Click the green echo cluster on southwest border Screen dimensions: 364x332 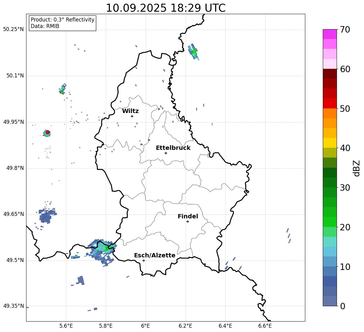tap(102, 252)
